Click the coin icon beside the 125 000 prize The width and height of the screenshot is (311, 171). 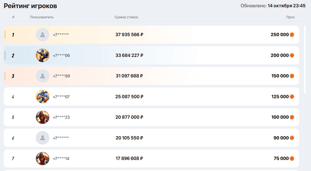click(x=292, y=97)
